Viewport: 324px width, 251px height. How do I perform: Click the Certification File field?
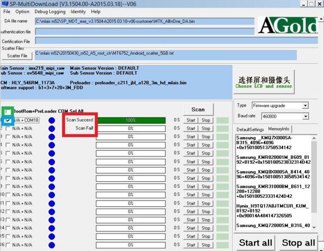click(x=176, y=41)
